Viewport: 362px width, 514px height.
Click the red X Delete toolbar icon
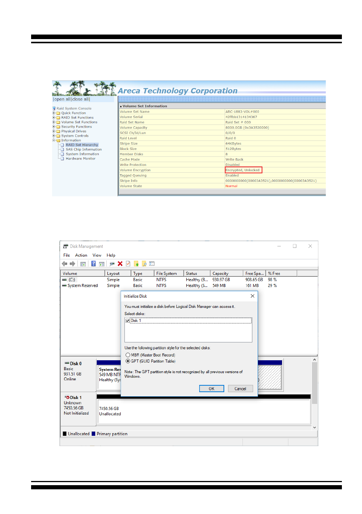pos(120,264)
